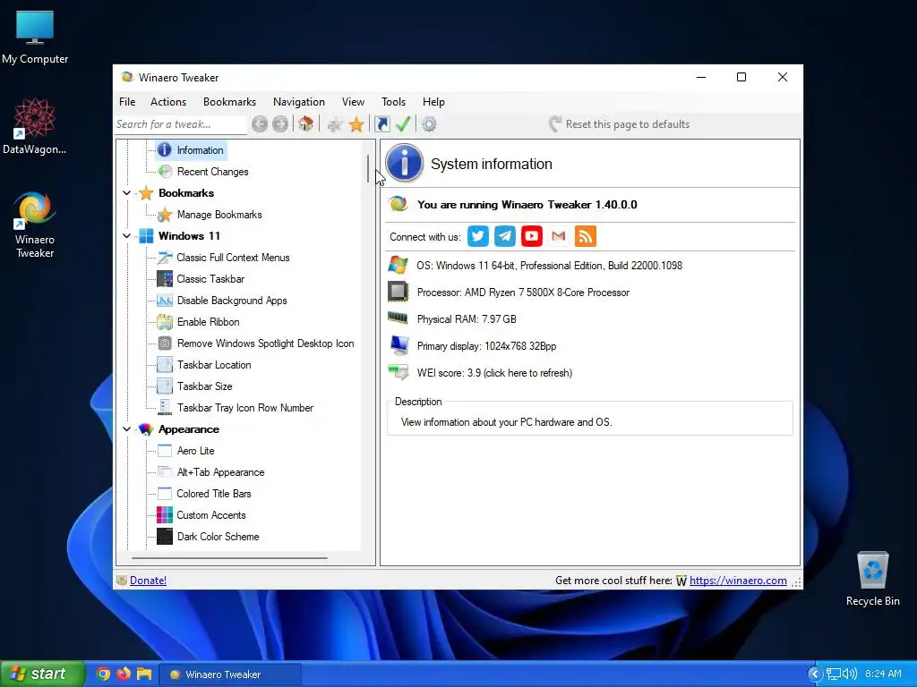Open the Navigation menu
This screenshot has width=917, height=687.
click(x=299, y=102)
